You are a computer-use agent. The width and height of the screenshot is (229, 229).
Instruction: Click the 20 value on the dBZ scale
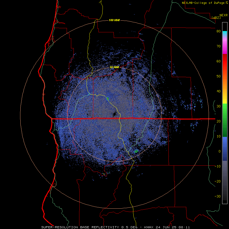(x=219, y=121)
